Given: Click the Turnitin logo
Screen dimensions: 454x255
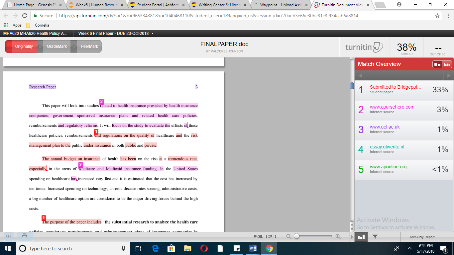Looking at the screenshot, I should 364,47.
